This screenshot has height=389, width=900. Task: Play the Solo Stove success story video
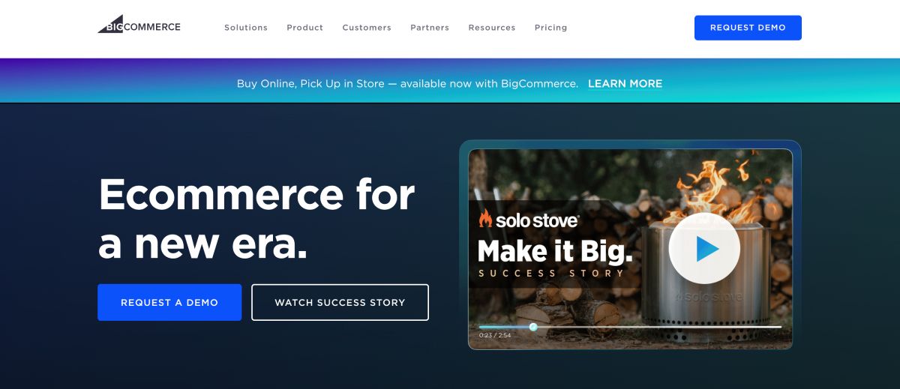pos(704,248)
